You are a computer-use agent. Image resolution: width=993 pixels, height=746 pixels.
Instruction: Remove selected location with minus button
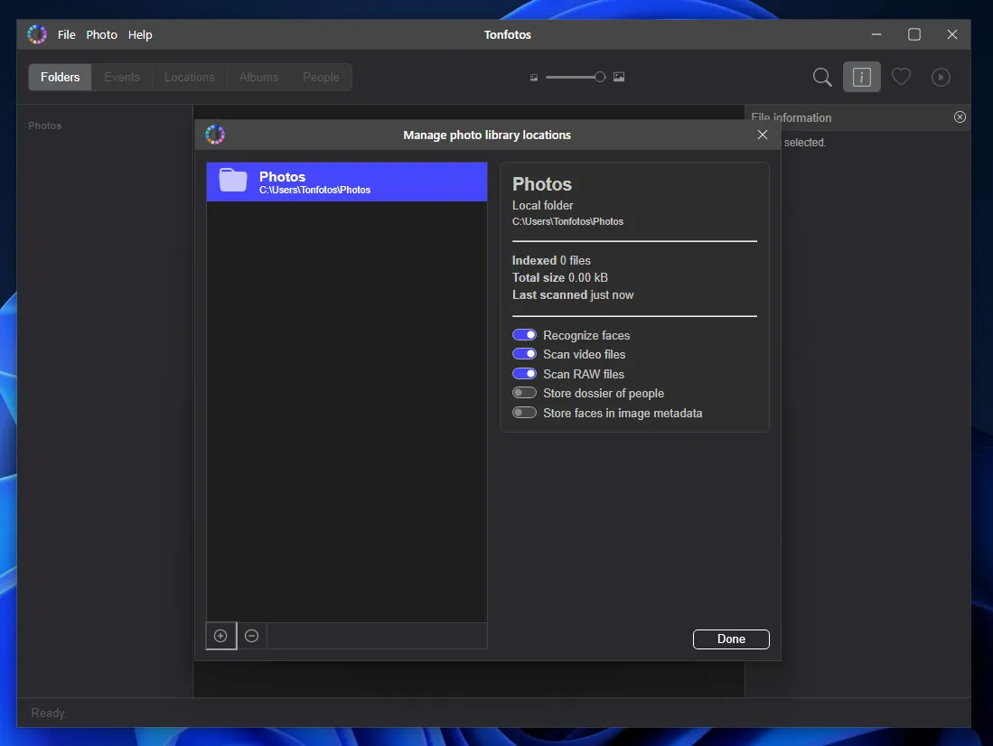pyautogui.click(x=251, y=636)
